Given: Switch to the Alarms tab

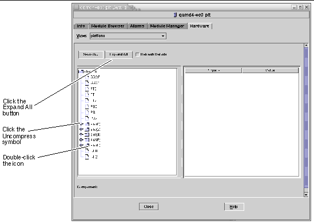Looking at the screenshot, I should point(137,26).
